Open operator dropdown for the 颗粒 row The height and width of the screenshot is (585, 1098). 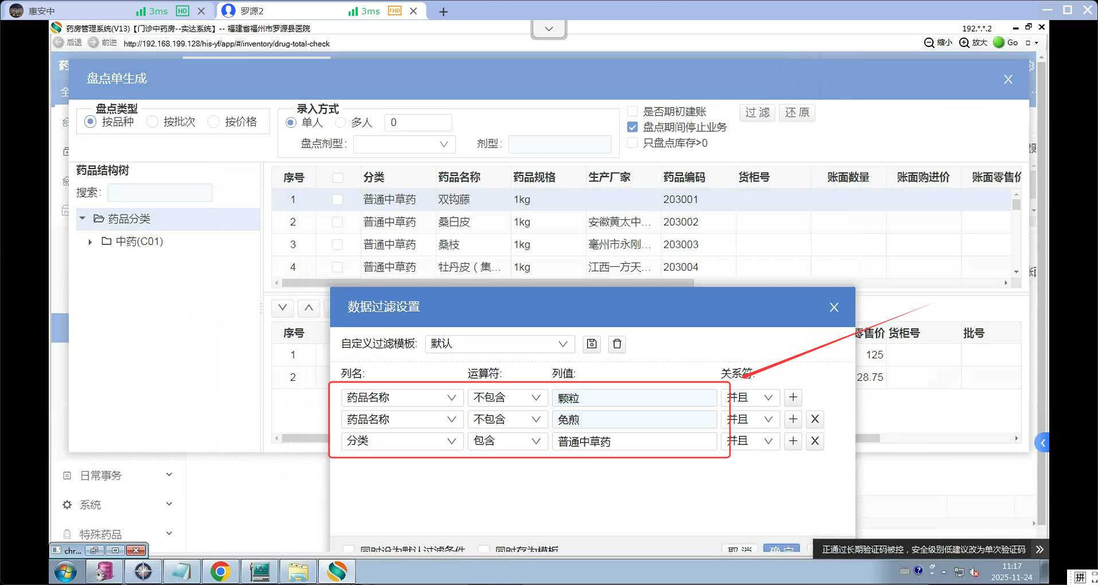point(507,397)
